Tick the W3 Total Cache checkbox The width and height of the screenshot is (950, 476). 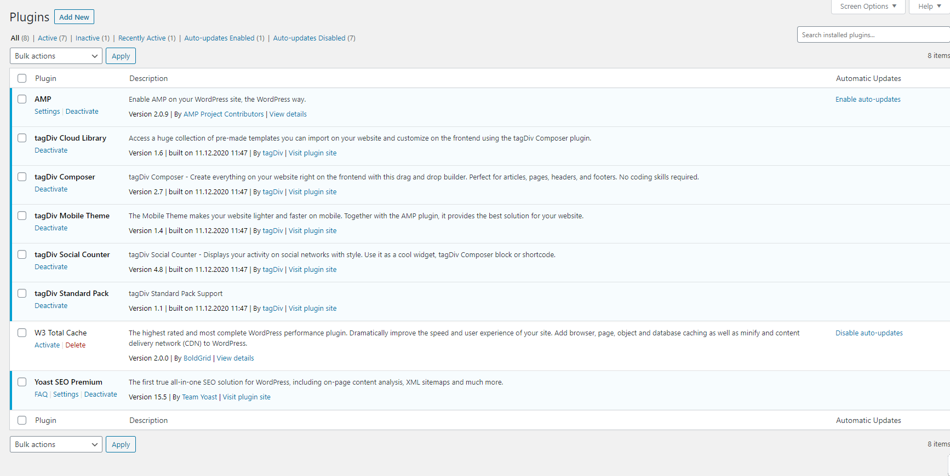click(x=22, y=333)
